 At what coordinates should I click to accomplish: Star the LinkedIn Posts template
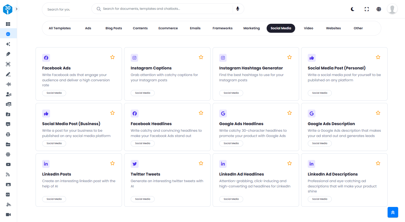[113, 163]
